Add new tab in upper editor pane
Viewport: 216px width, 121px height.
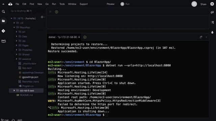point(56,12)
